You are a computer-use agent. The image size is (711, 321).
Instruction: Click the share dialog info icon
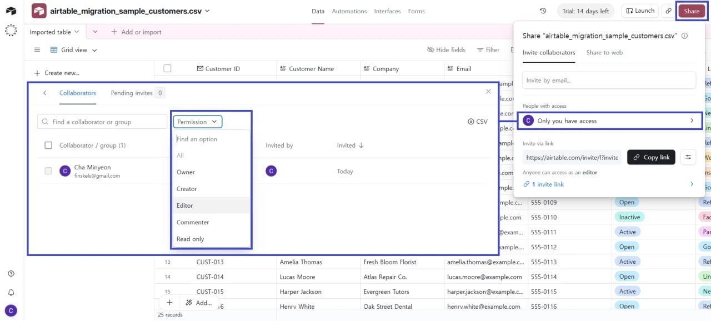point(684,36)
